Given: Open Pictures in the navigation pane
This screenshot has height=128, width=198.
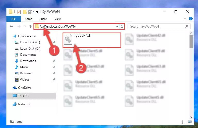Looking at the screenshot, I should tap(26, 73).
